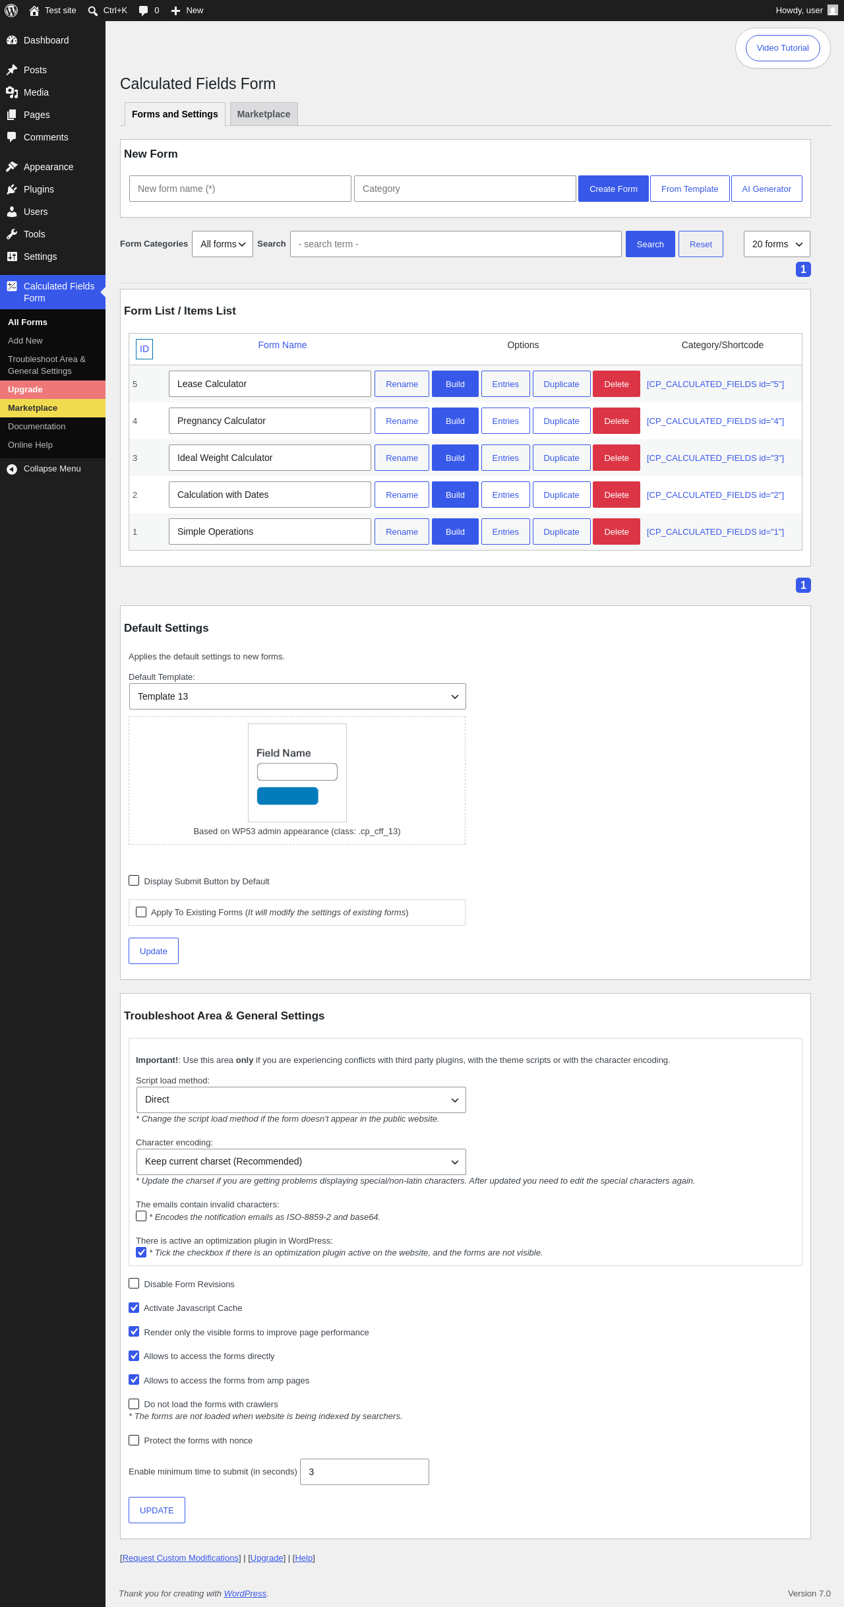Click the Reset search button
Image resolution: width=844 pixels, height=1607 pixels.
pyautogui.click(x=701, y=244)
